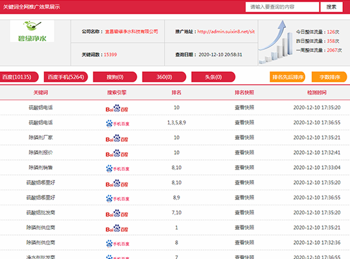Open 查看快照 for the first 硫酸铝电话 row
Image resolution: width=350 pixels, height=259 pixels.
pyautogui.click(x=244, y=107)
